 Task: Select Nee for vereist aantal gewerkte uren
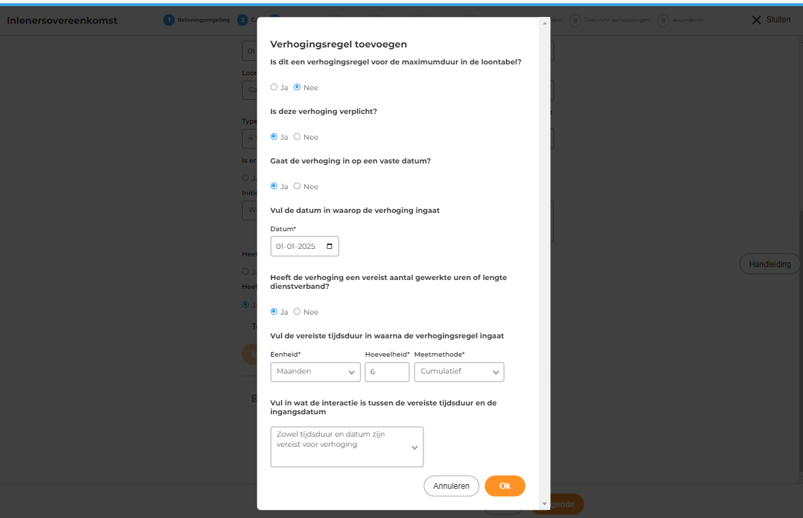click(297, 312)
